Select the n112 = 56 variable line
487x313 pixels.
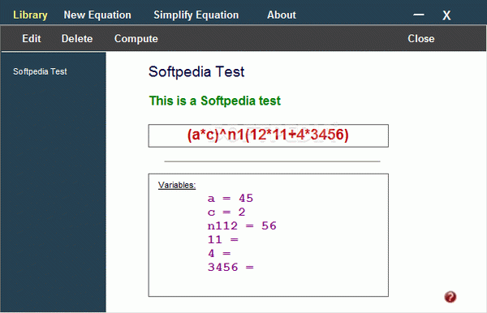click(x=242, y=226)
